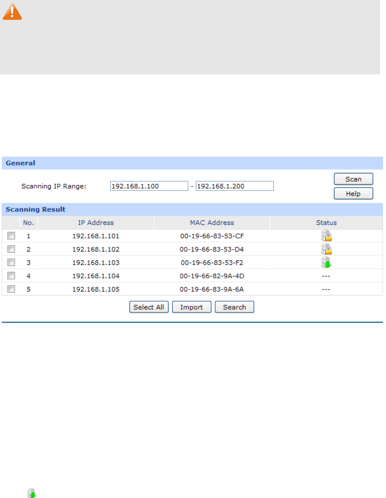Click the Status column header
The height and width of the screenshot is (498, 386).
click(x=327, y=223)
